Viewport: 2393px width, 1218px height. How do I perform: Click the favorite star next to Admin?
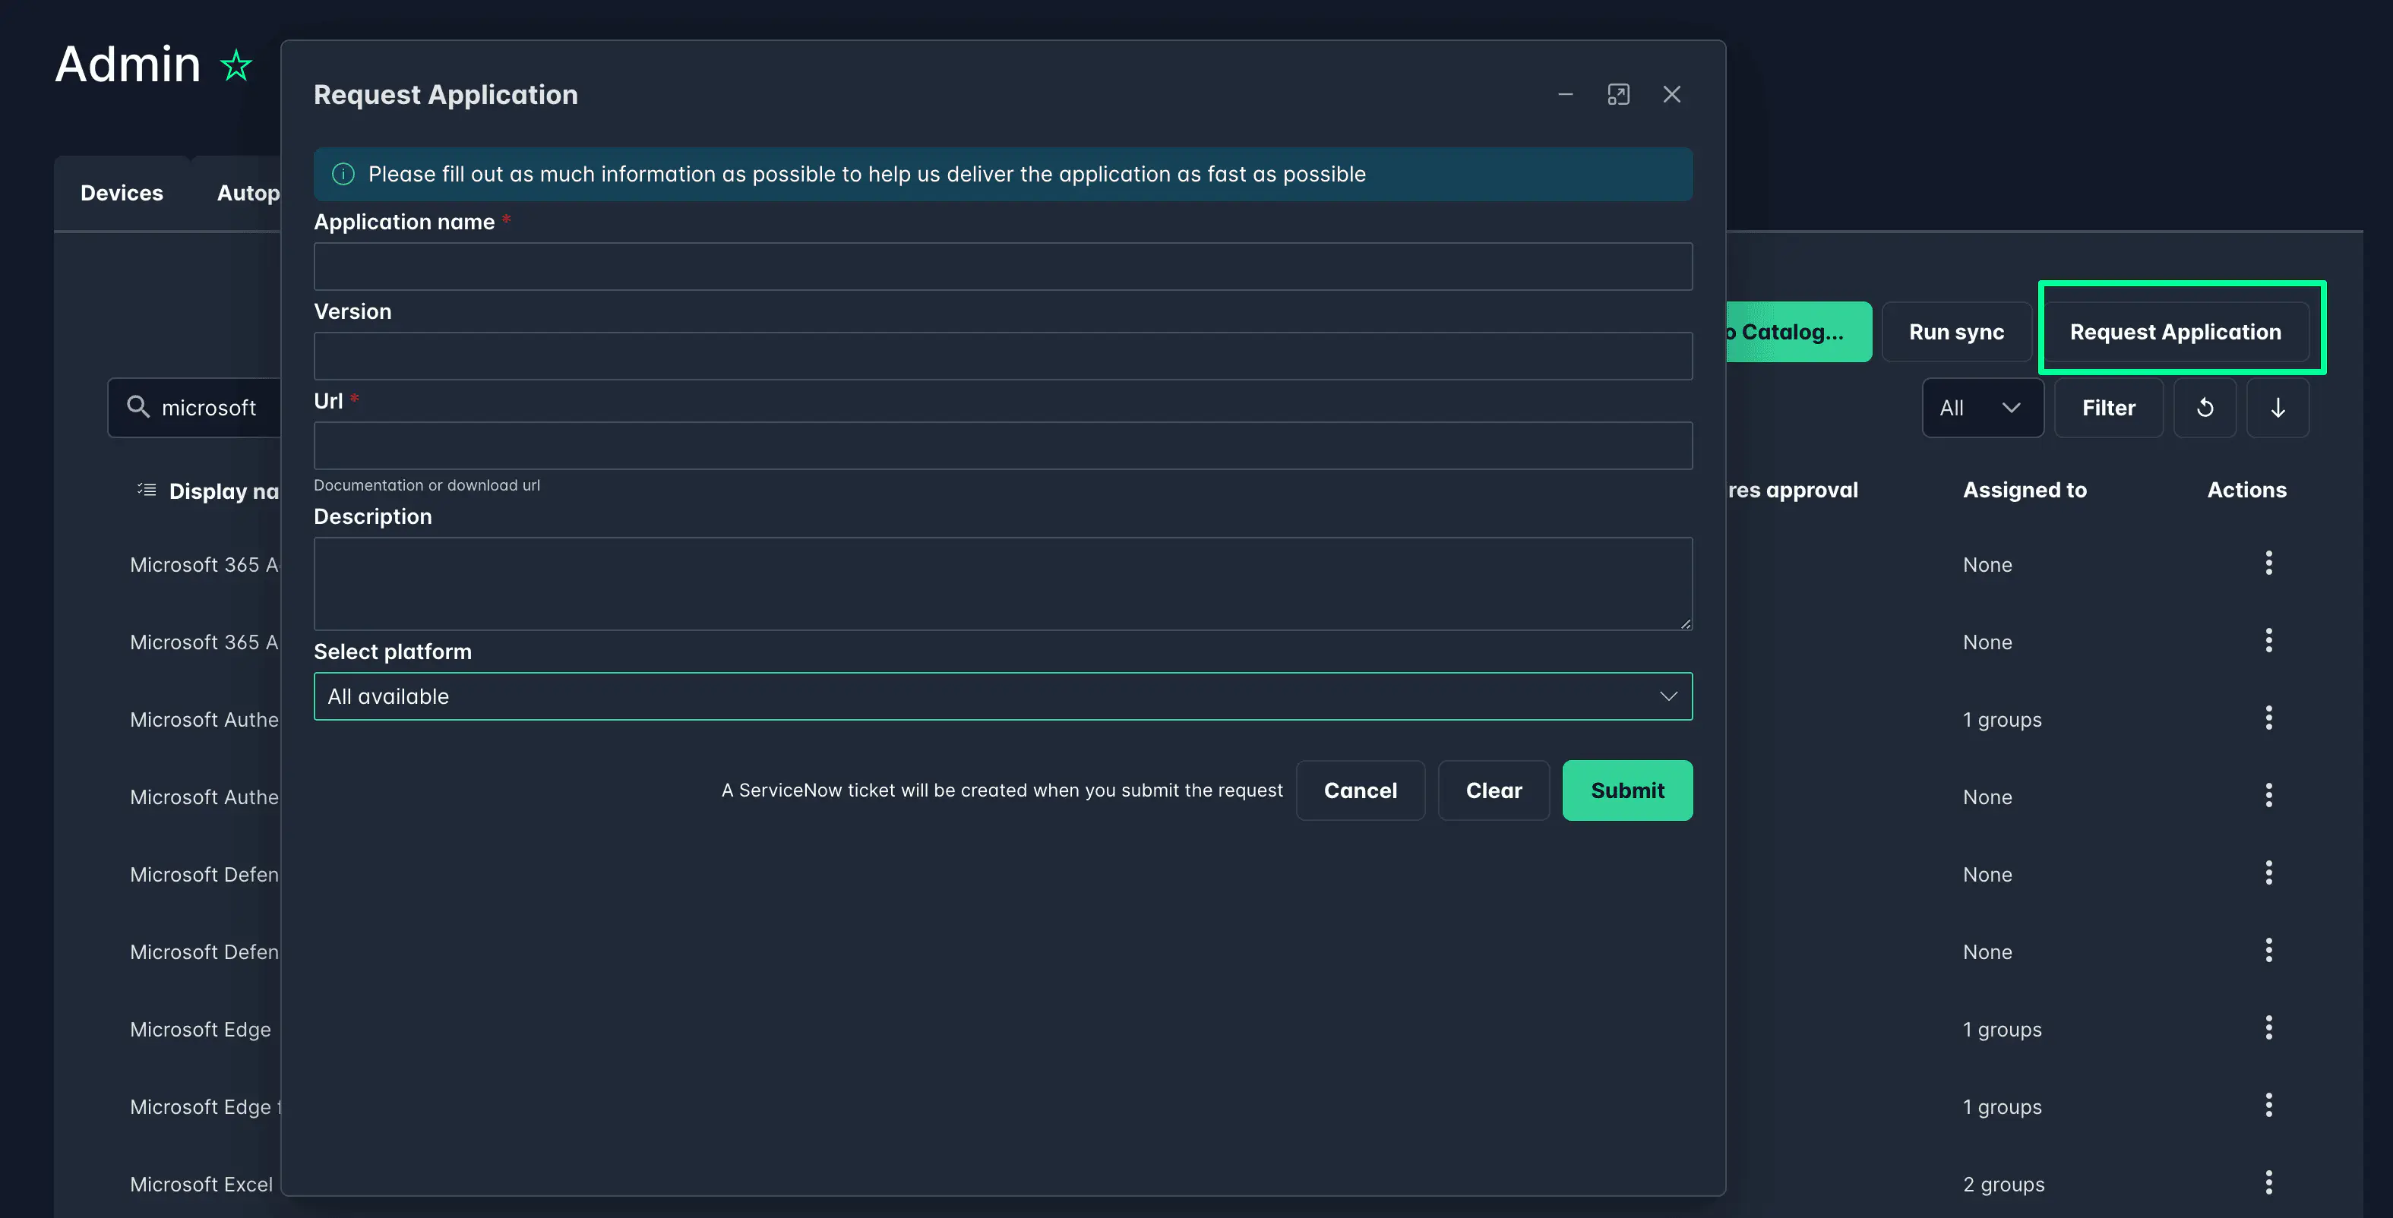(x=236, y=65)
